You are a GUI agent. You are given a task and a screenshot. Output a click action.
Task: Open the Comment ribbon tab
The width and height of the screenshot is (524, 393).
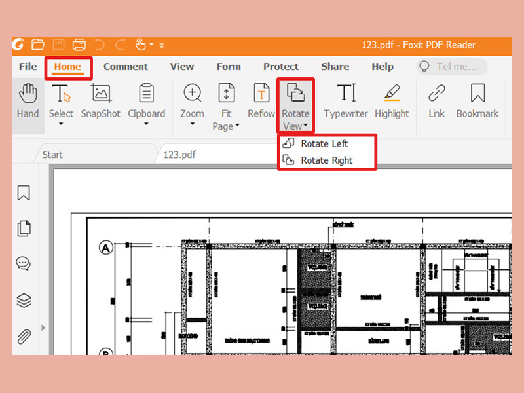click(x=126, y=67)
